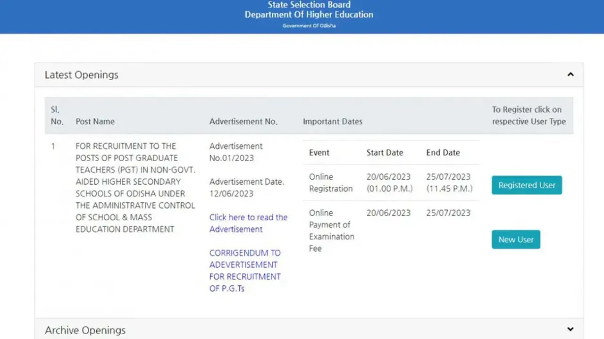Viewport: 604px width, 339px height.
Task: Click the blue top banner area
Action: 94,17
